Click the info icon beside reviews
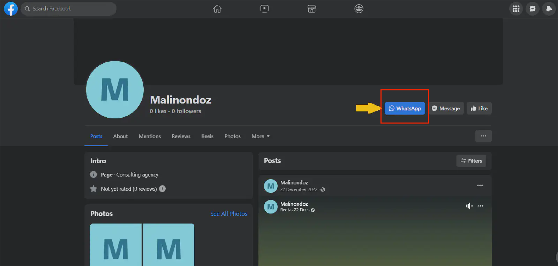This screenshot has height=266, width=558. point(162,189)
